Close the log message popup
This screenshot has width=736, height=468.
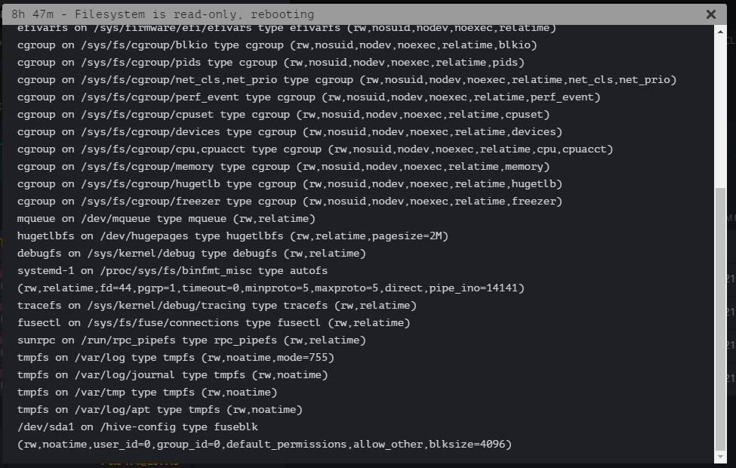(710, 14)
